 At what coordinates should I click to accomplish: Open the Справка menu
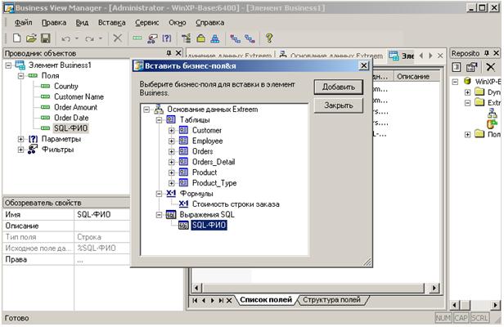210,23
